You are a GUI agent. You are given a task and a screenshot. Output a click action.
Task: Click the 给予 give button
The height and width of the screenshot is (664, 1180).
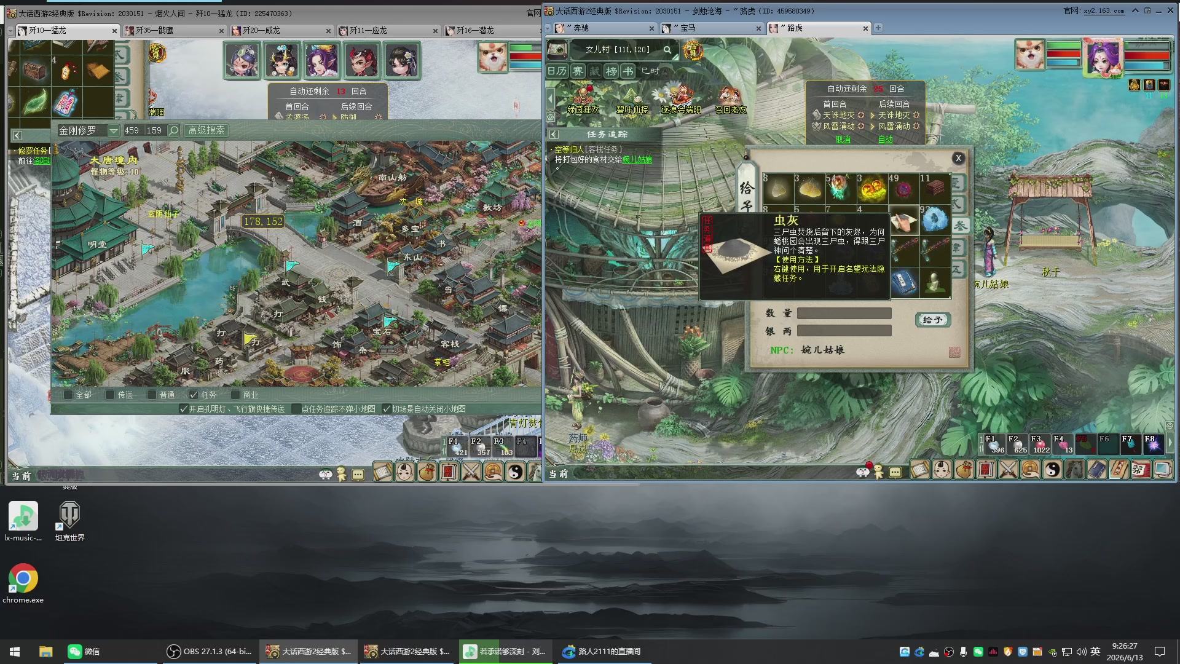tap(933, 320)
